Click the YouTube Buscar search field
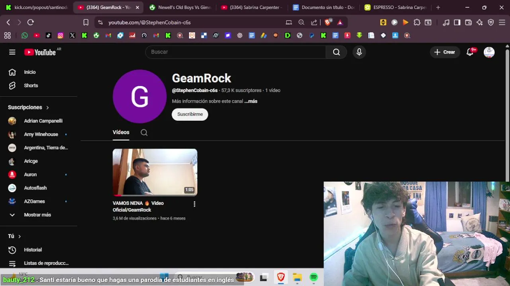 236,52
